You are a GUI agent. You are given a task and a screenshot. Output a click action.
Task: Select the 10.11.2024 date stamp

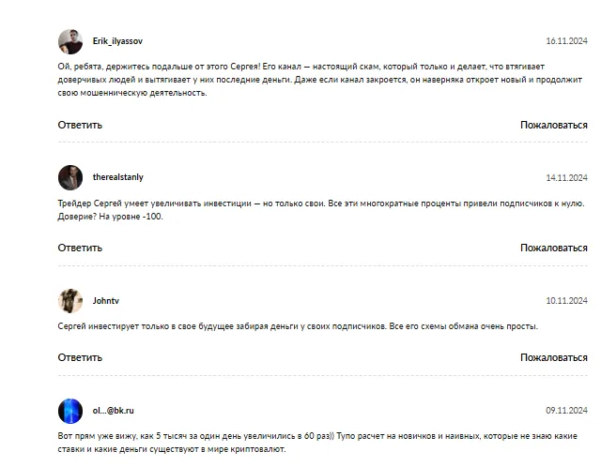pyautogui.click(x=566, y=301)
